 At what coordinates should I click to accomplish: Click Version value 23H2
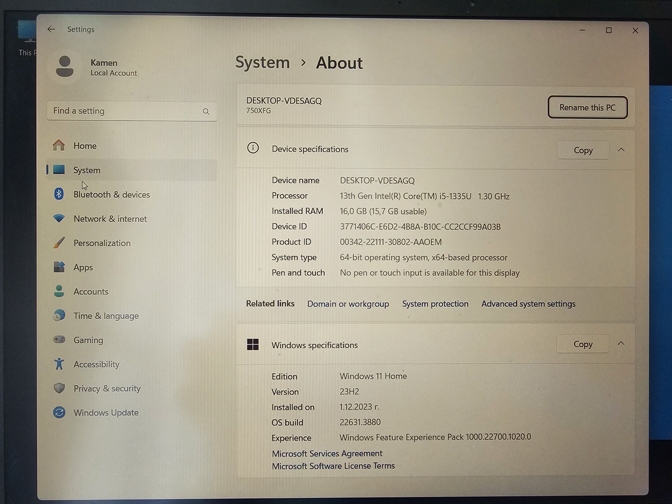click(x=349, y=391)
